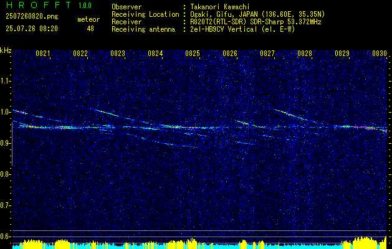Click the date stamp 25.07.26 08:20
392x249 pixels.
click(x=32, y=29)
